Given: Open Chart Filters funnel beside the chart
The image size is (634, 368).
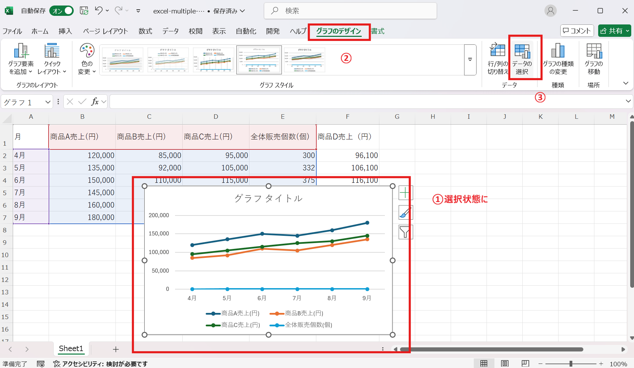Looking at the screenshot, I should click(405, 232).
